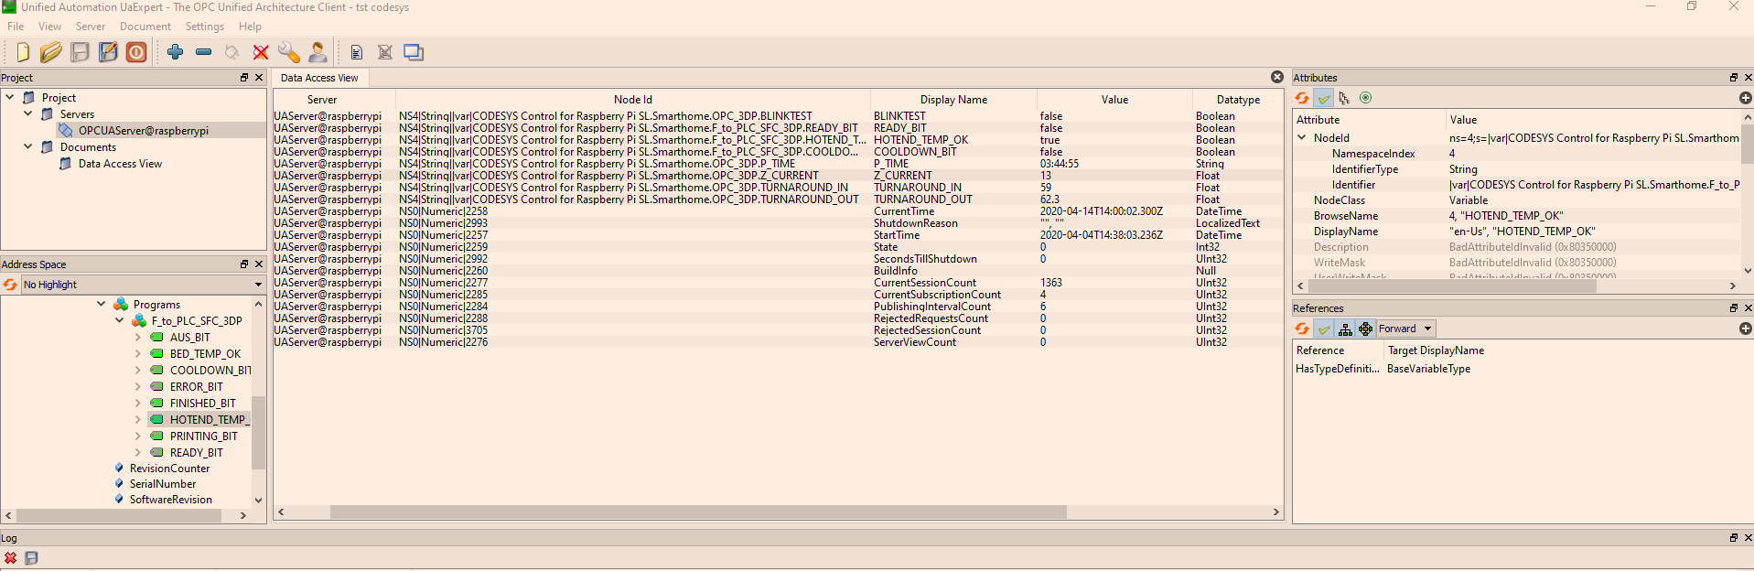Click the tree cursor icon in Attributes toolbar
Viewport: 1754px width, 571px height.
[1344, 98]
